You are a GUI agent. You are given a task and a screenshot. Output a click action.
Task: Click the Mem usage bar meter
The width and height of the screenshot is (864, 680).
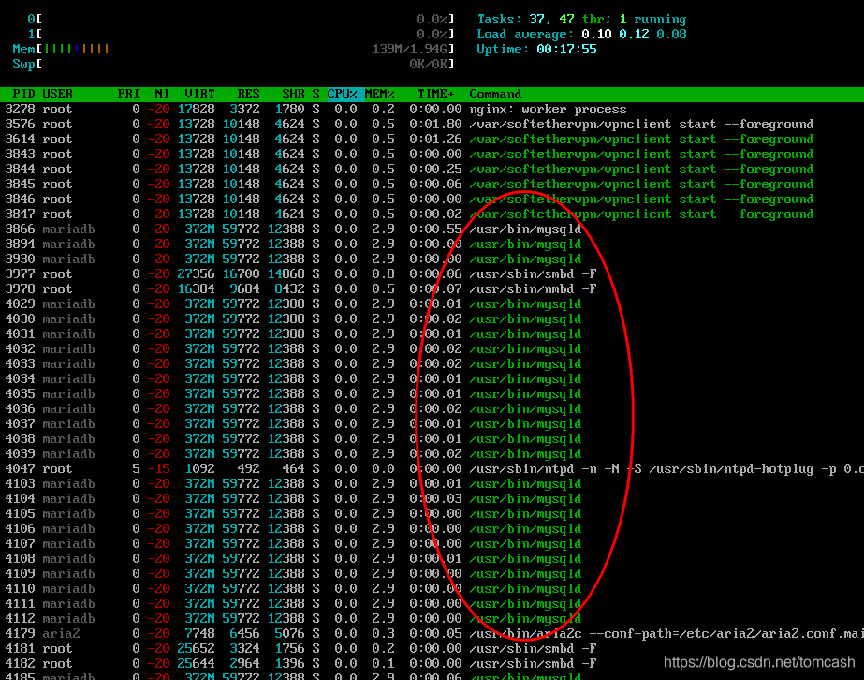point(234,49)
